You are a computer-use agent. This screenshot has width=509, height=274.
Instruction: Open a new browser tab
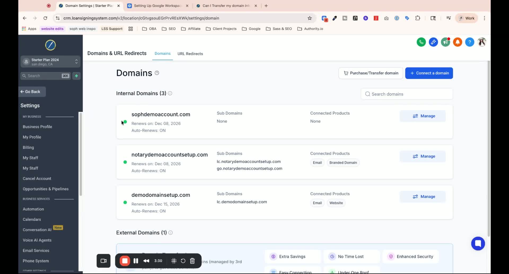(x=266, y=6)
